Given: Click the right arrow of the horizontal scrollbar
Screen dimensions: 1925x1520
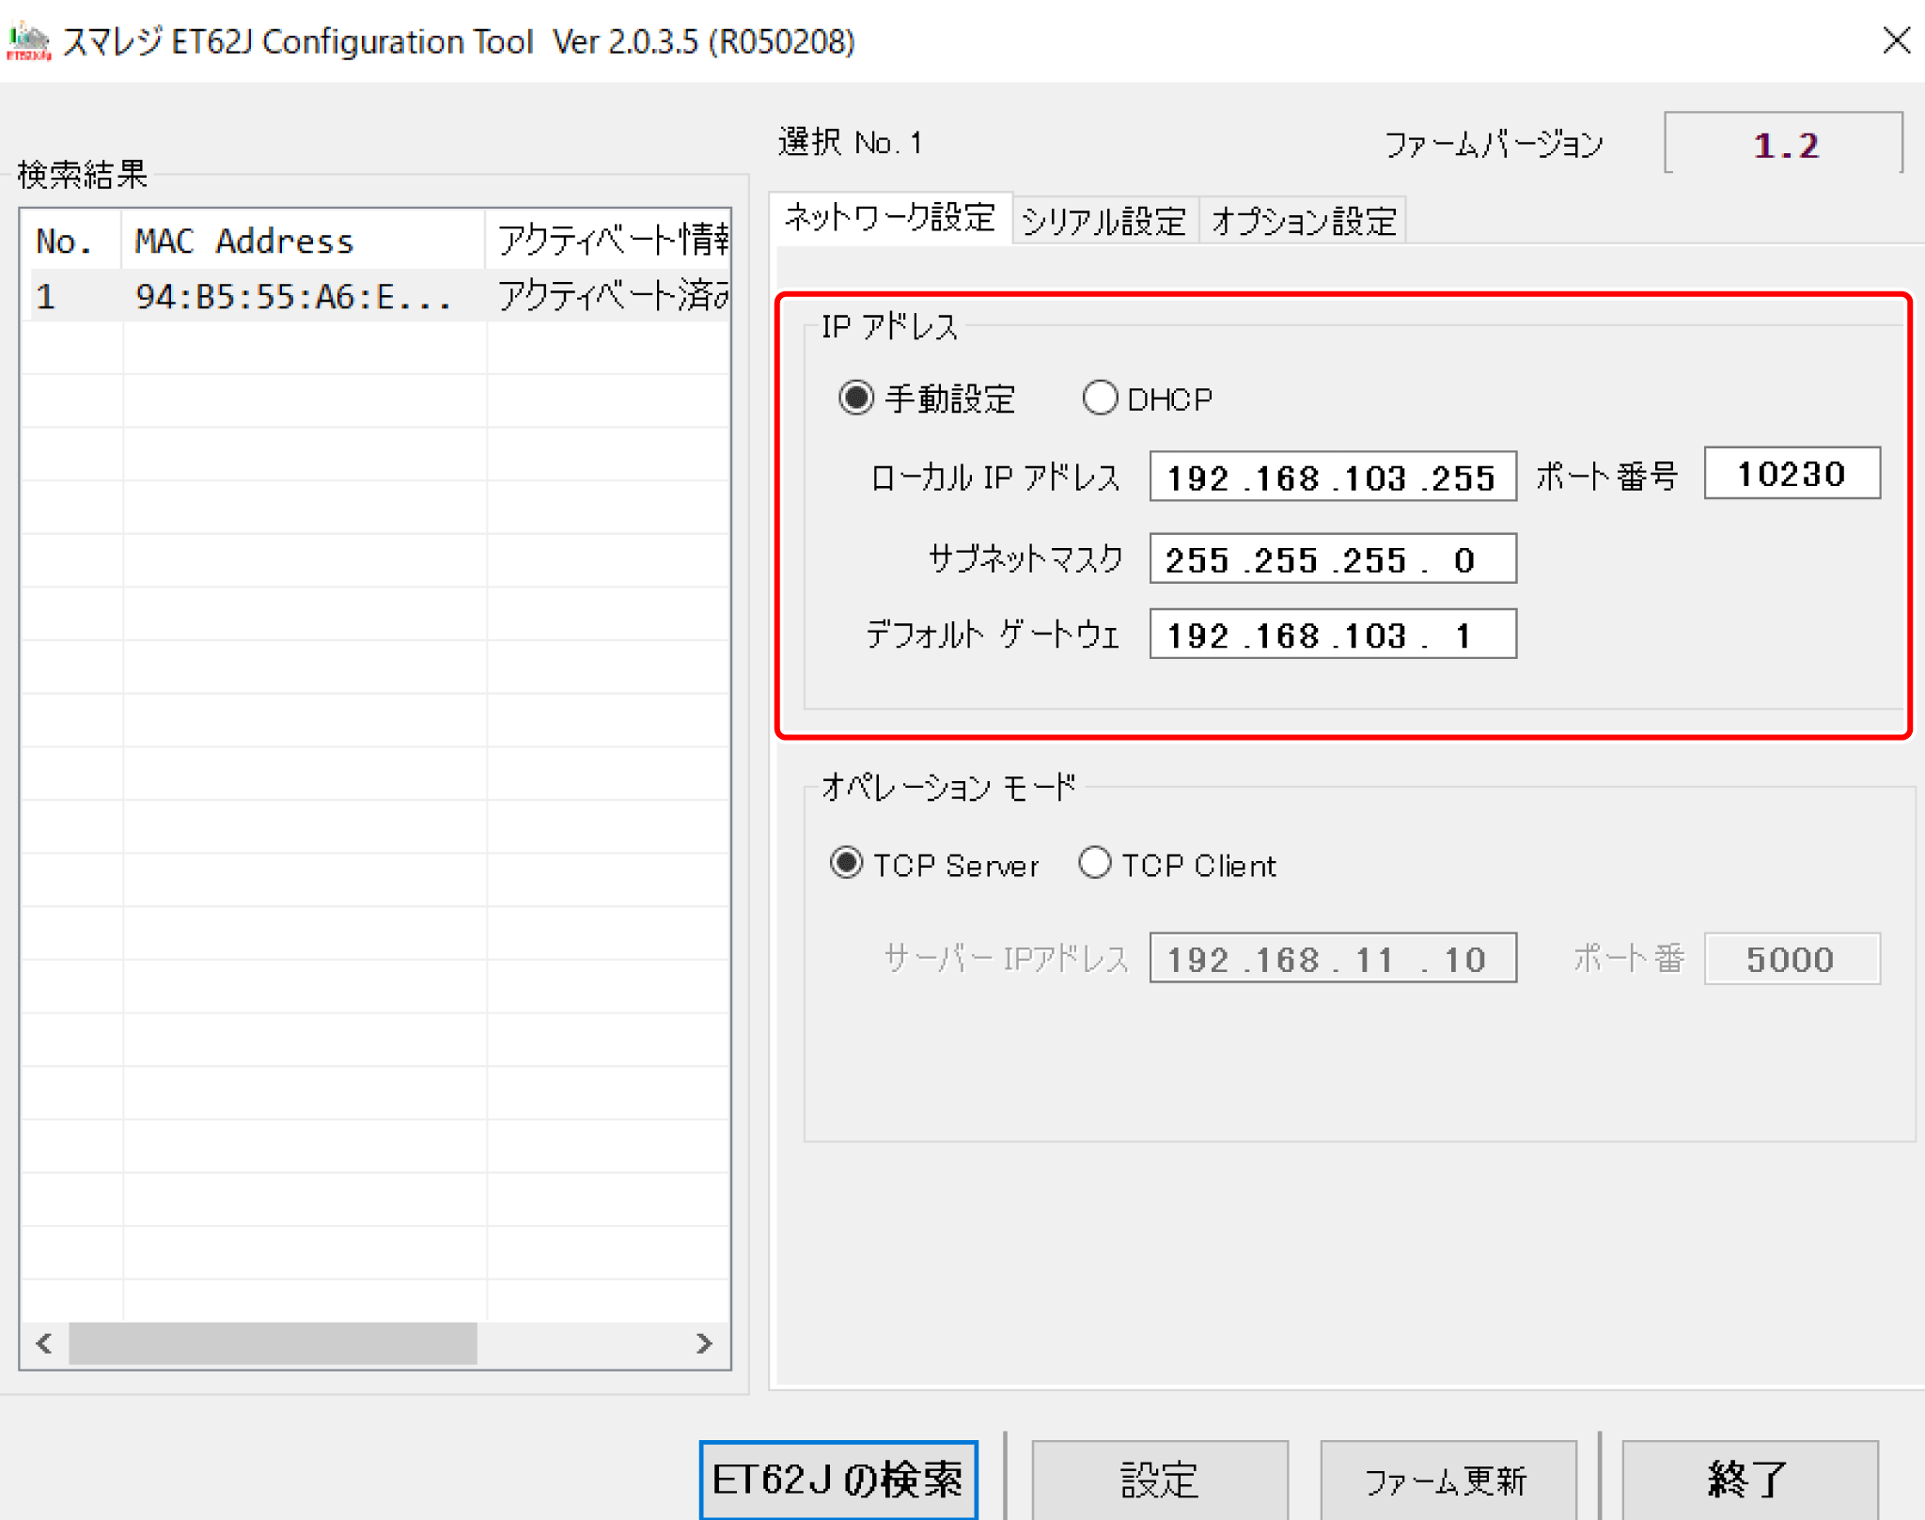Looking at the screenshot, I should 704,1342.
